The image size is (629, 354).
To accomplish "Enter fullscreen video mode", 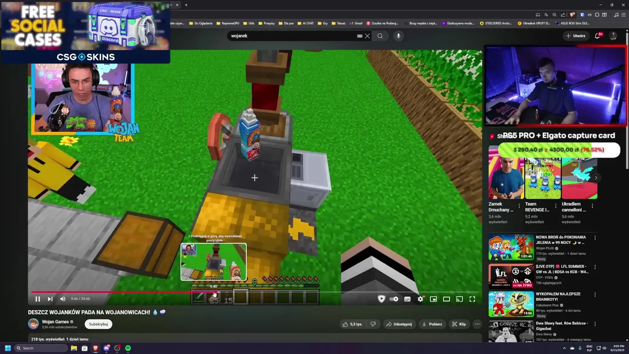I will [x=472, y=299].
